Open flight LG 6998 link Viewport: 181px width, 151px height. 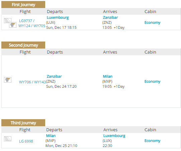(26, 141)
